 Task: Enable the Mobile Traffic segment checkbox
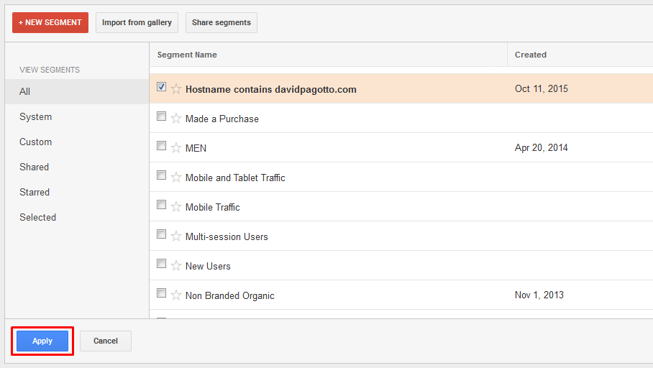pyautogui.click(x=161, y=205)
